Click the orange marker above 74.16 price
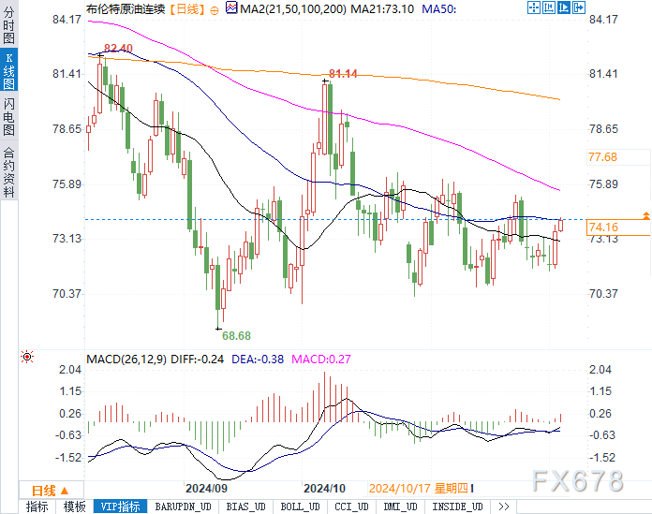The height and width of the screenshot is (514, 652). (x=645, y=215)
